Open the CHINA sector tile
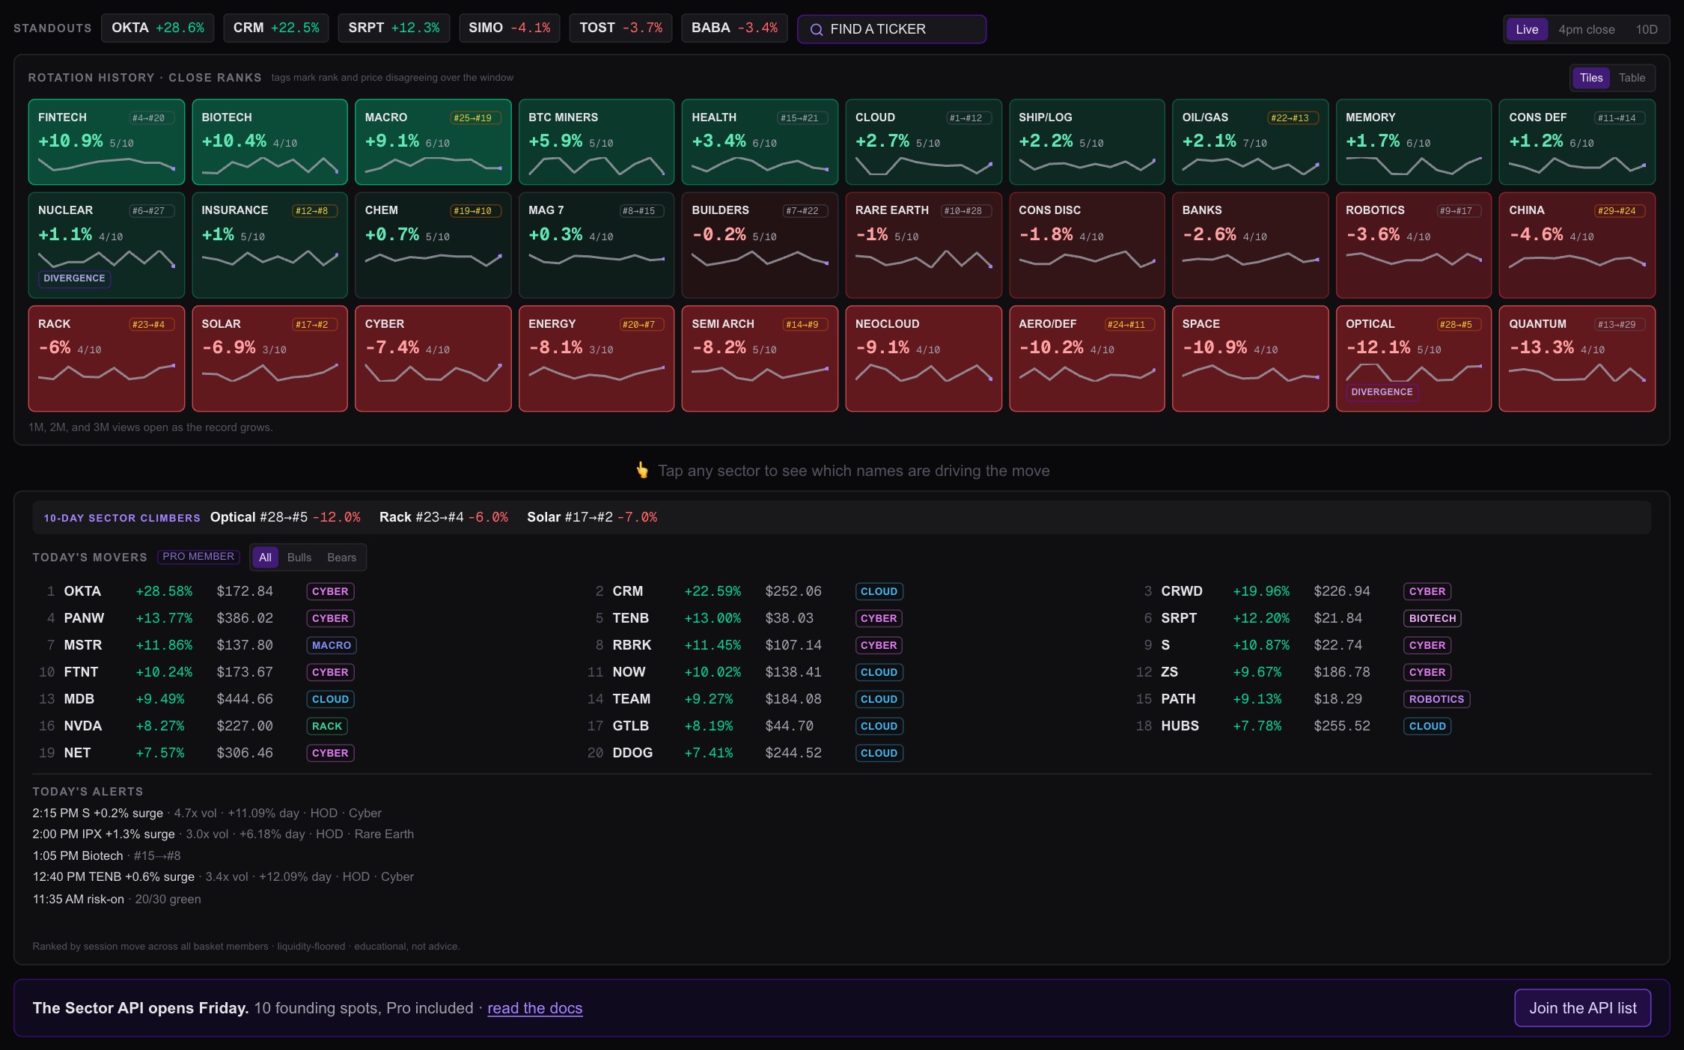Viewport: 1684px width, 1050px height. coord(1577,245)
